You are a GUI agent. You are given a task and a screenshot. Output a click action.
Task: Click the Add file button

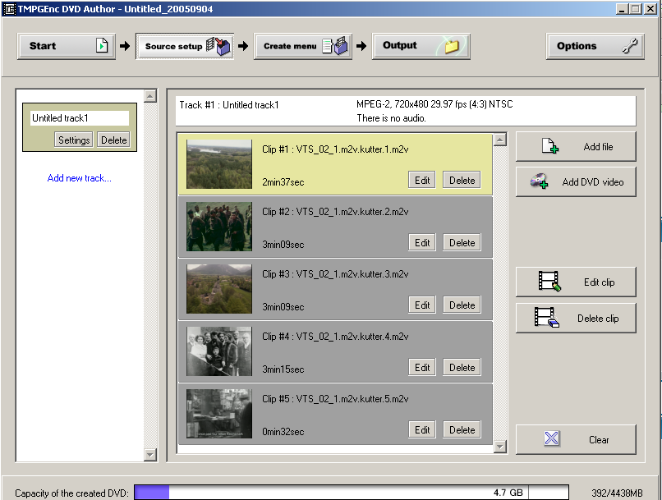tap(576, 147)
